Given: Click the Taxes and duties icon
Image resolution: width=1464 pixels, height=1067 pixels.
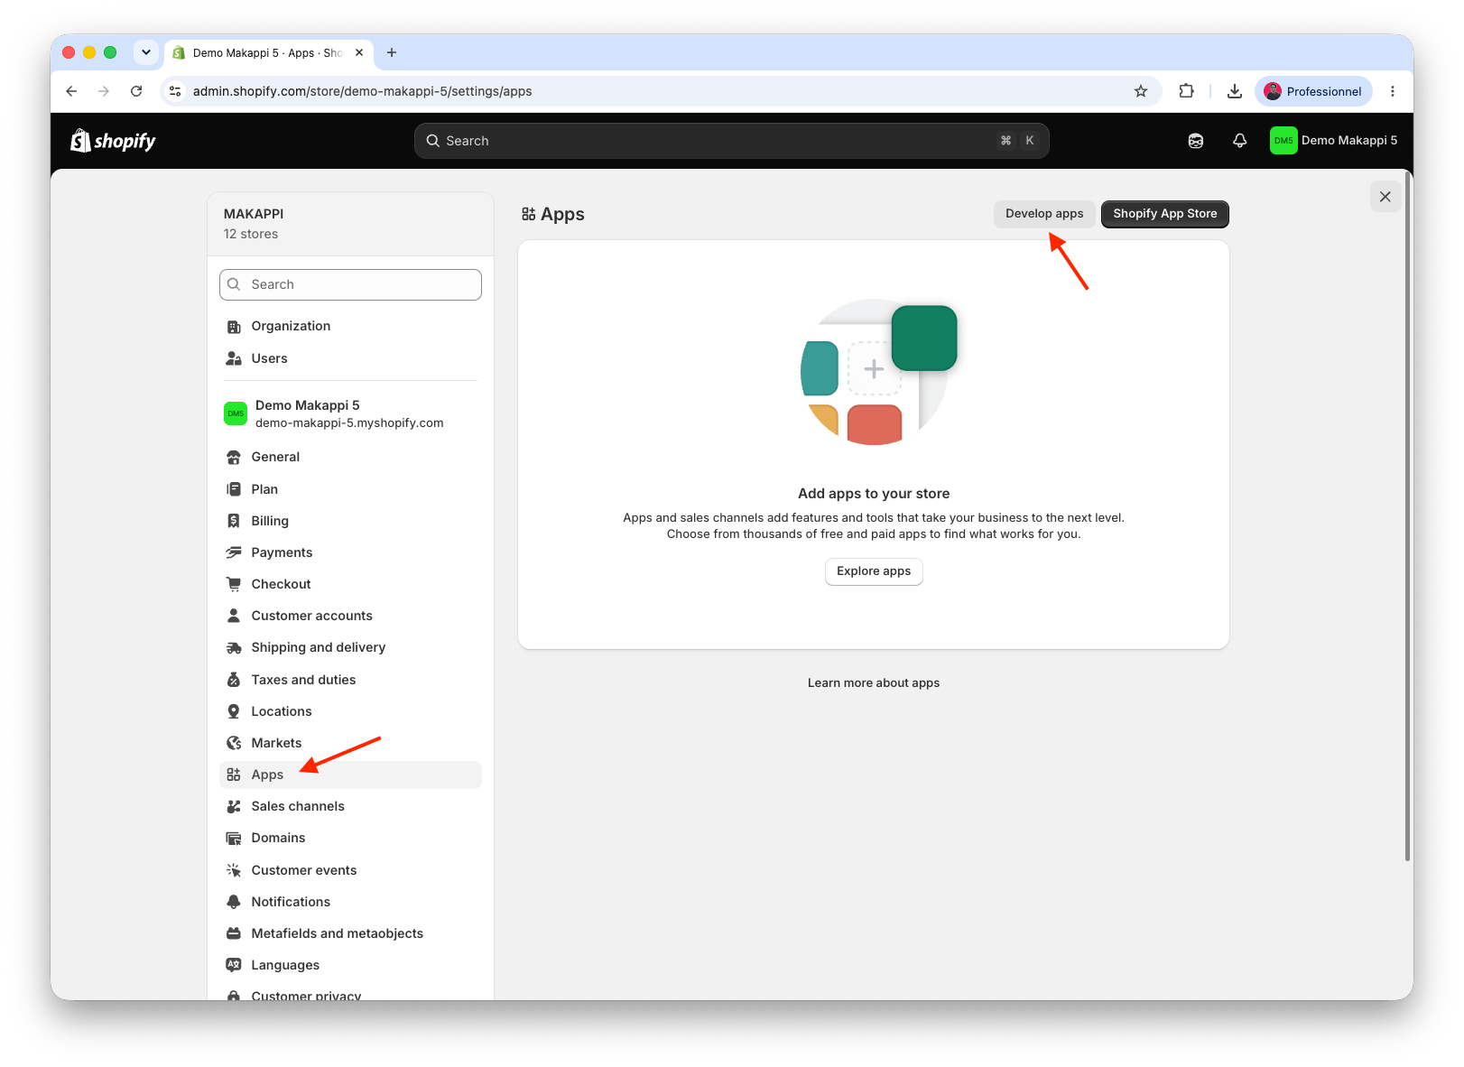Looking at the screenshot, I should (x=234, y=680).
